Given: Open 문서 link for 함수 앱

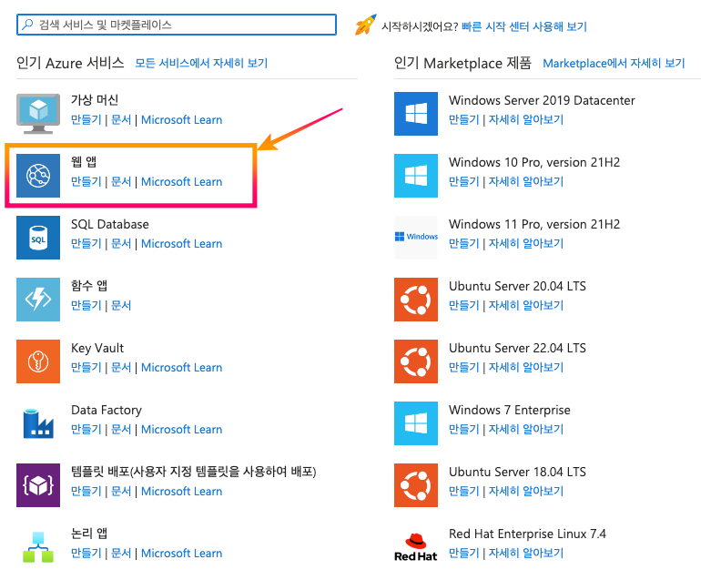Looking at the screenshot, I should point(121,305).
